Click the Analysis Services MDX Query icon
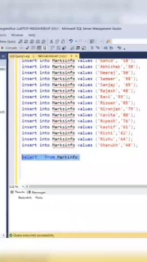The image size is (147, 262). click(x=26, y=41)
